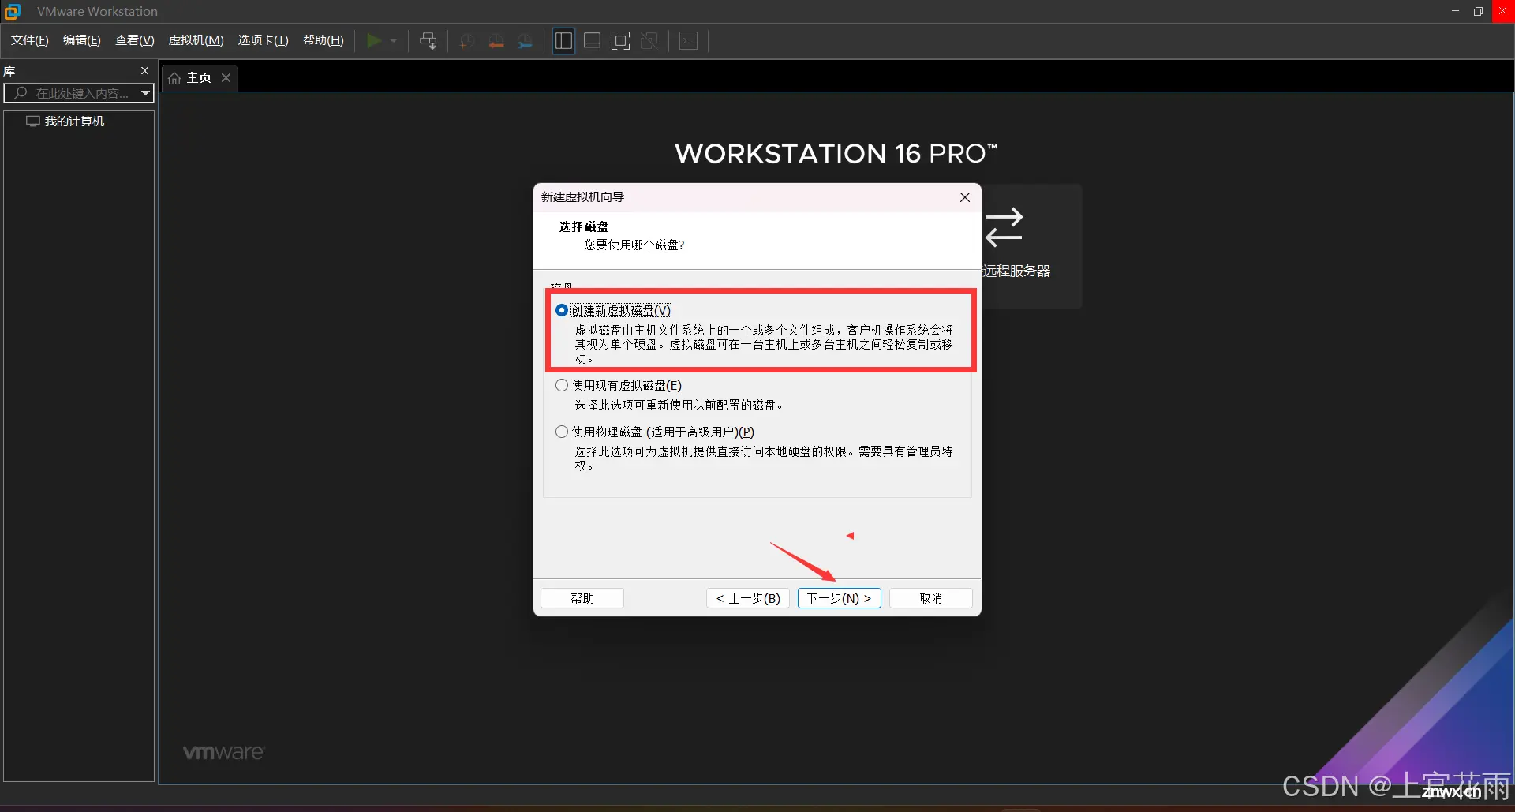This screenshot has height=812, width=1515.
Task: Enter full screen mode icon
Action: (x=621, y=41)
